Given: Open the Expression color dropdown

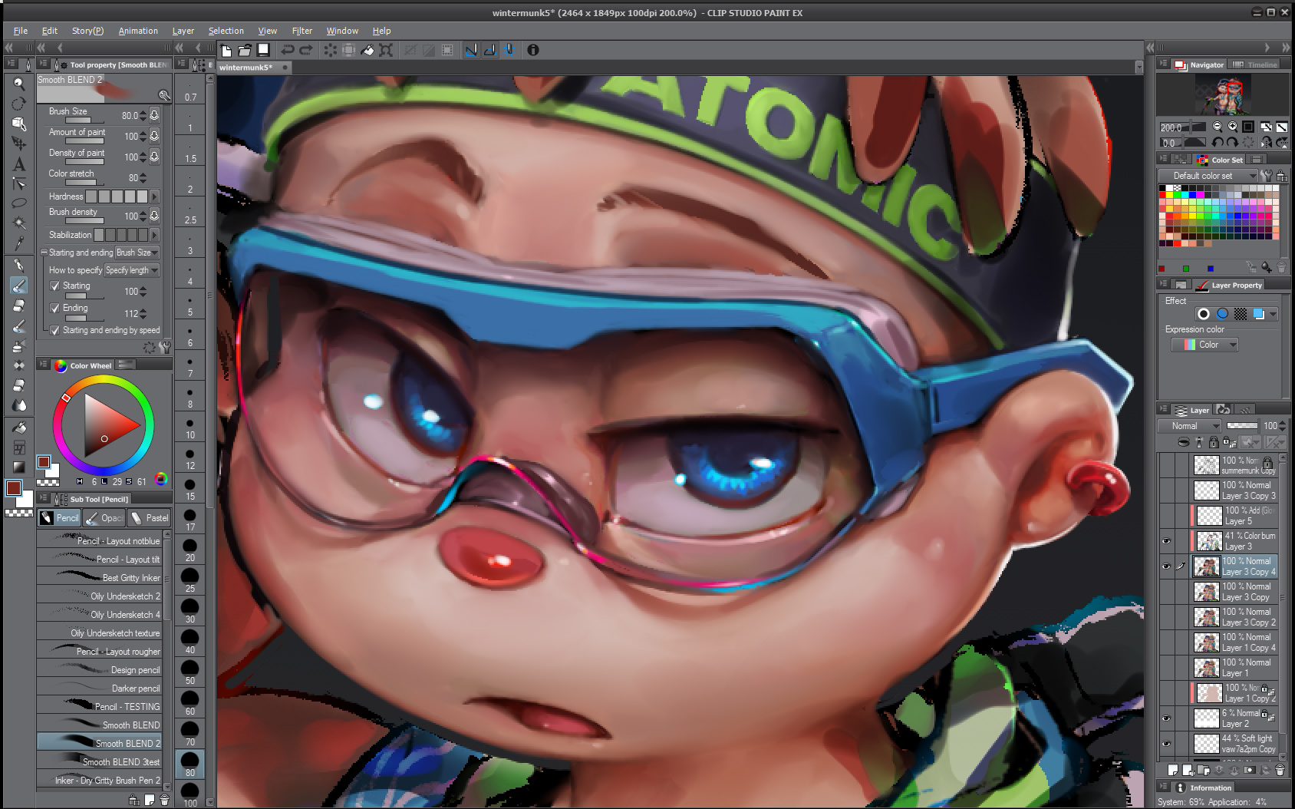Looking at the screenshot, I should tap(1204, 345).
